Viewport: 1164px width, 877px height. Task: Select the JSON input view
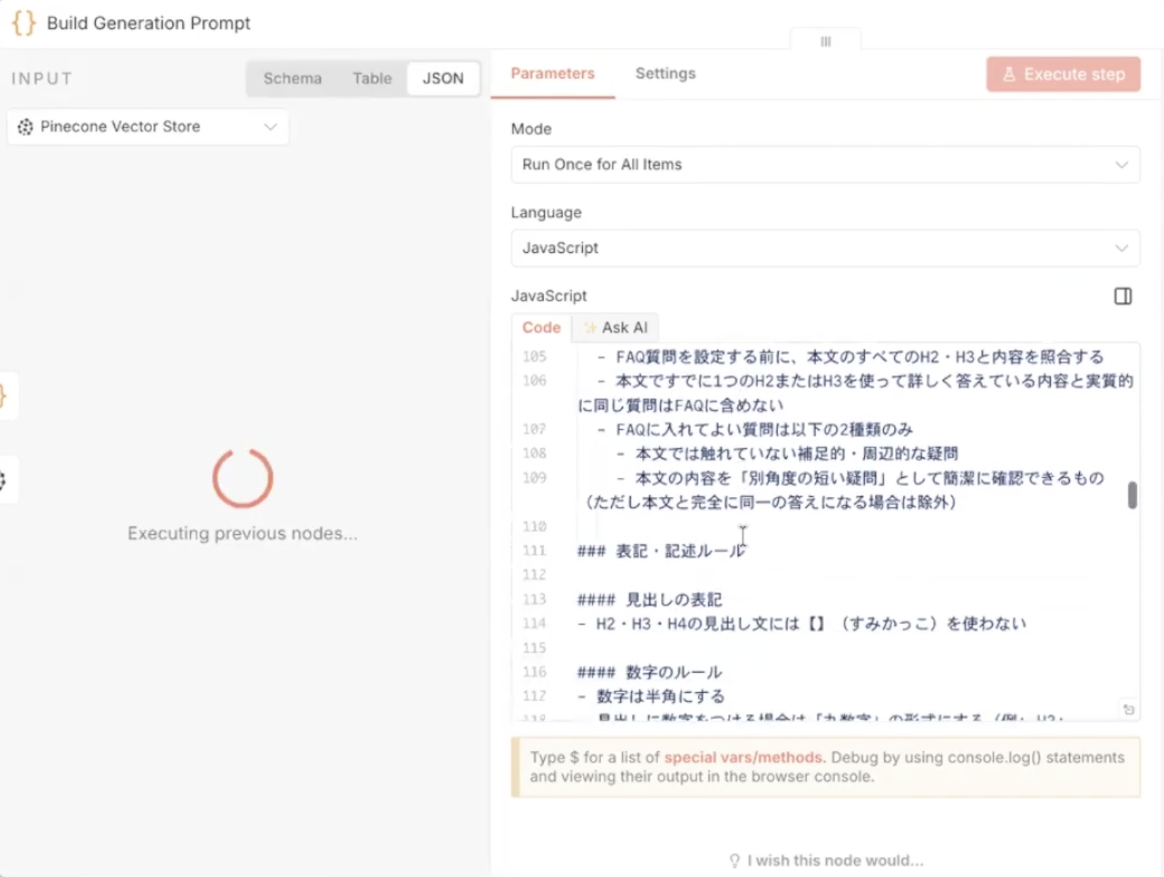443,78
